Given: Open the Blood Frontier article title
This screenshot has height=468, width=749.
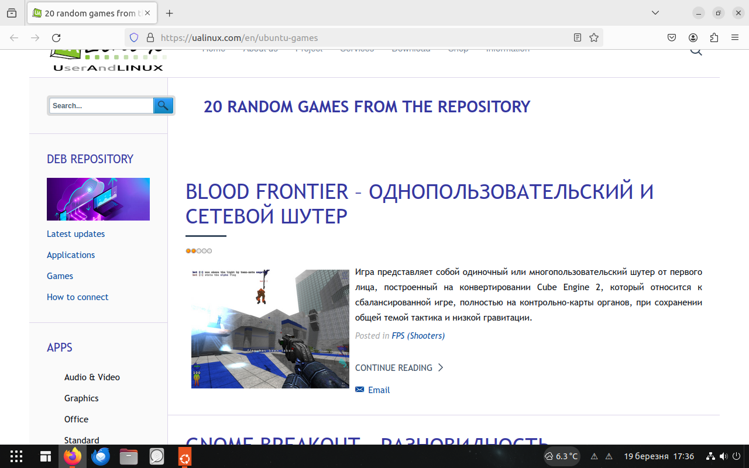Looking at the screenshot, I should point(420,204).
